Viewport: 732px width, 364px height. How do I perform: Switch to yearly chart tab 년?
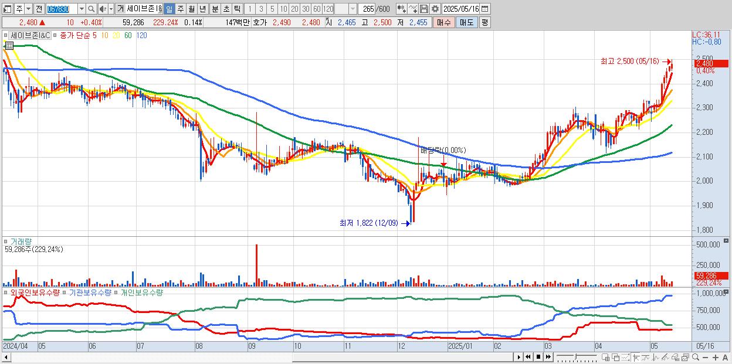point(202,9)
